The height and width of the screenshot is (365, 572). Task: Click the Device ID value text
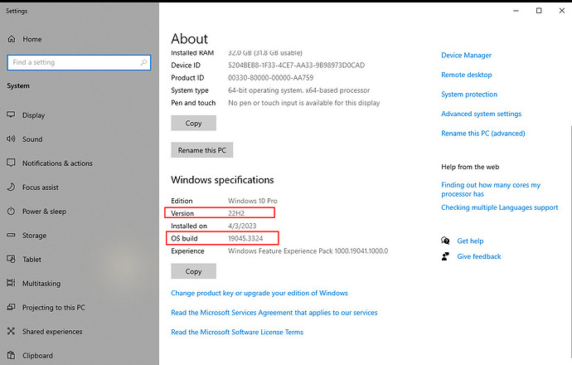pos(296,66)
